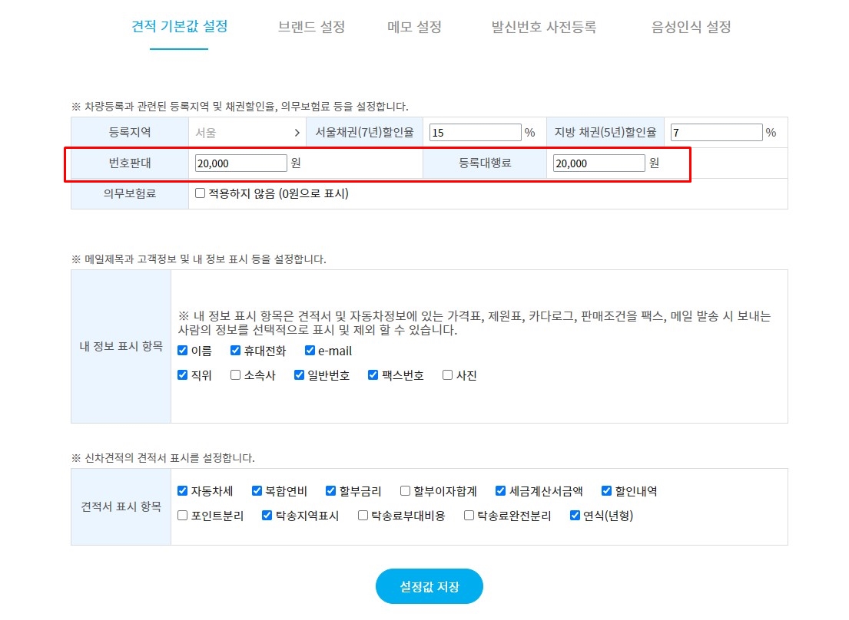The image size is (849, 620).
Task: Check the 할부이자합계 checkbox
Action: [x=405, y=490]
